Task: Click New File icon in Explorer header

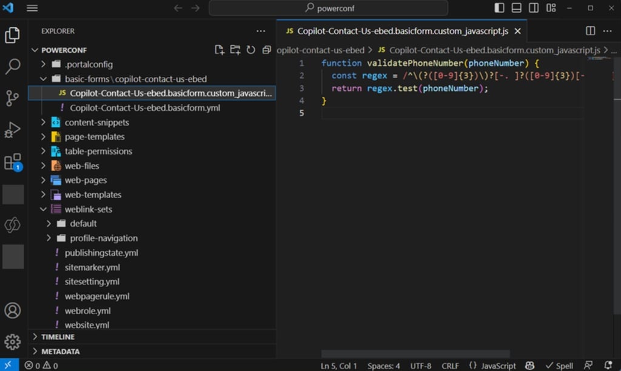Action: [220, 50]
